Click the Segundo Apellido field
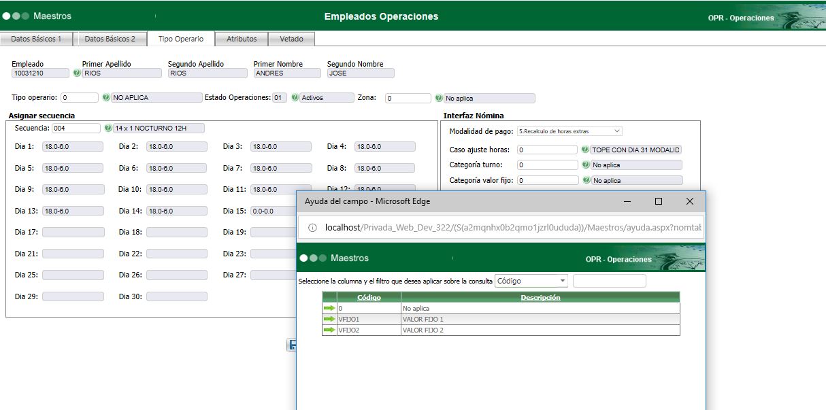Screen dimensions: 826x410 [208, 73]
